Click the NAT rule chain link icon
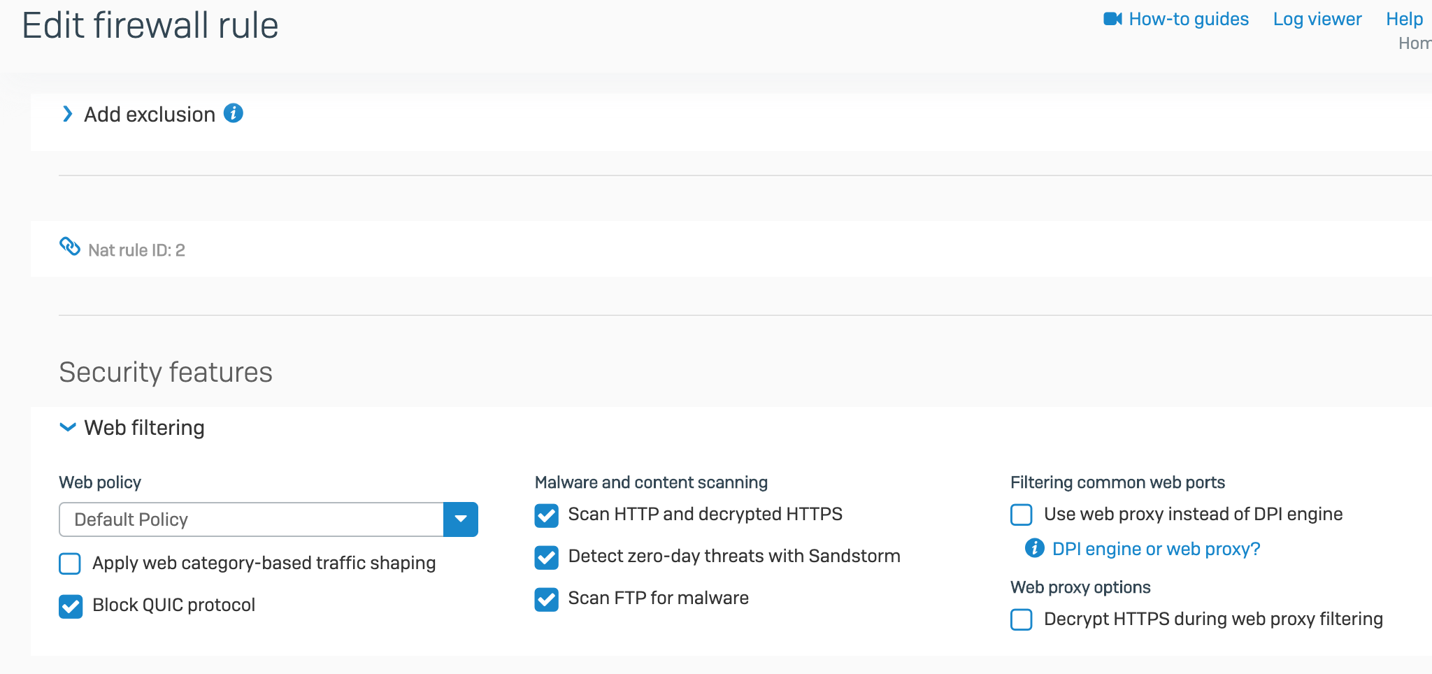Image resolution: width=1432 pixels, height=674 pixels. pyautogui.click(x=70, y=246)
